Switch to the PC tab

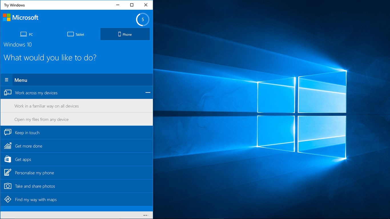(x=26, y=34)
